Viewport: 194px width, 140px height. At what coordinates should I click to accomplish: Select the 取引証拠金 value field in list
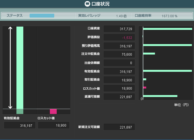pos(119,80)
